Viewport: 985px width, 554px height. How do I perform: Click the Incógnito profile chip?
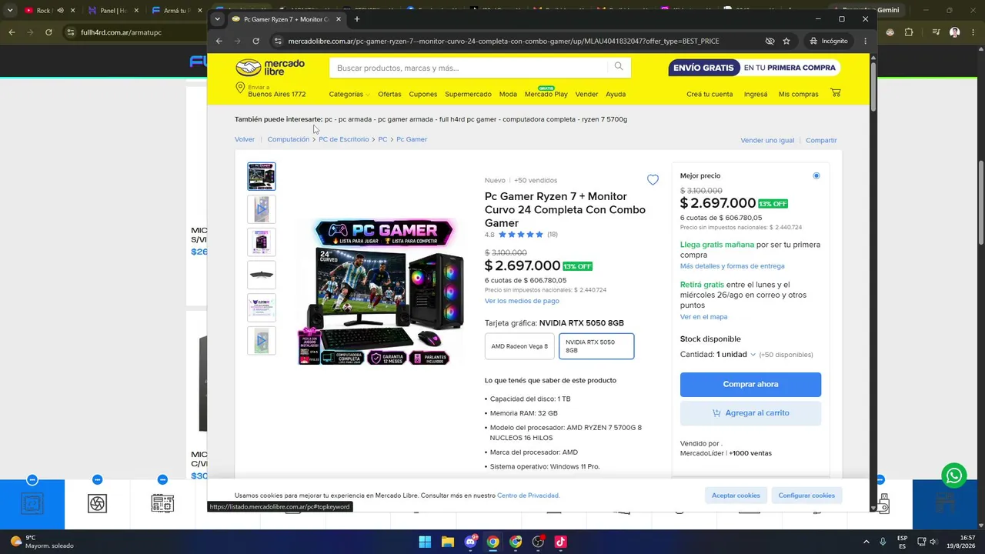tap(828, 41)
